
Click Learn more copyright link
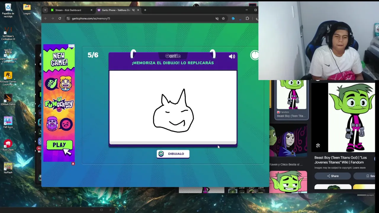359,168
